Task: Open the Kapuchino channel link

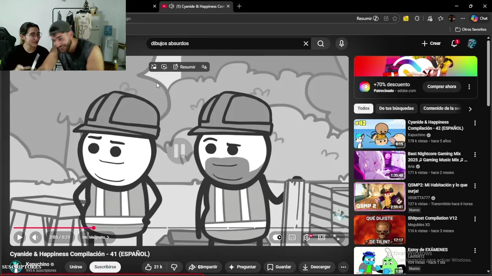Action: point(37,264)
